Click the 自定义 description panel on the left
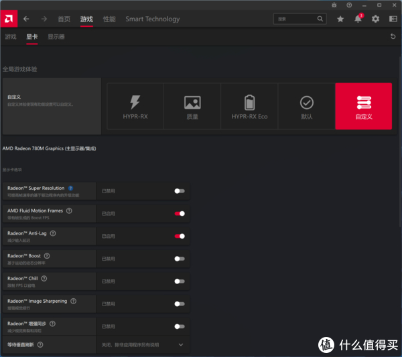The image size is (402, 357). 52,106
